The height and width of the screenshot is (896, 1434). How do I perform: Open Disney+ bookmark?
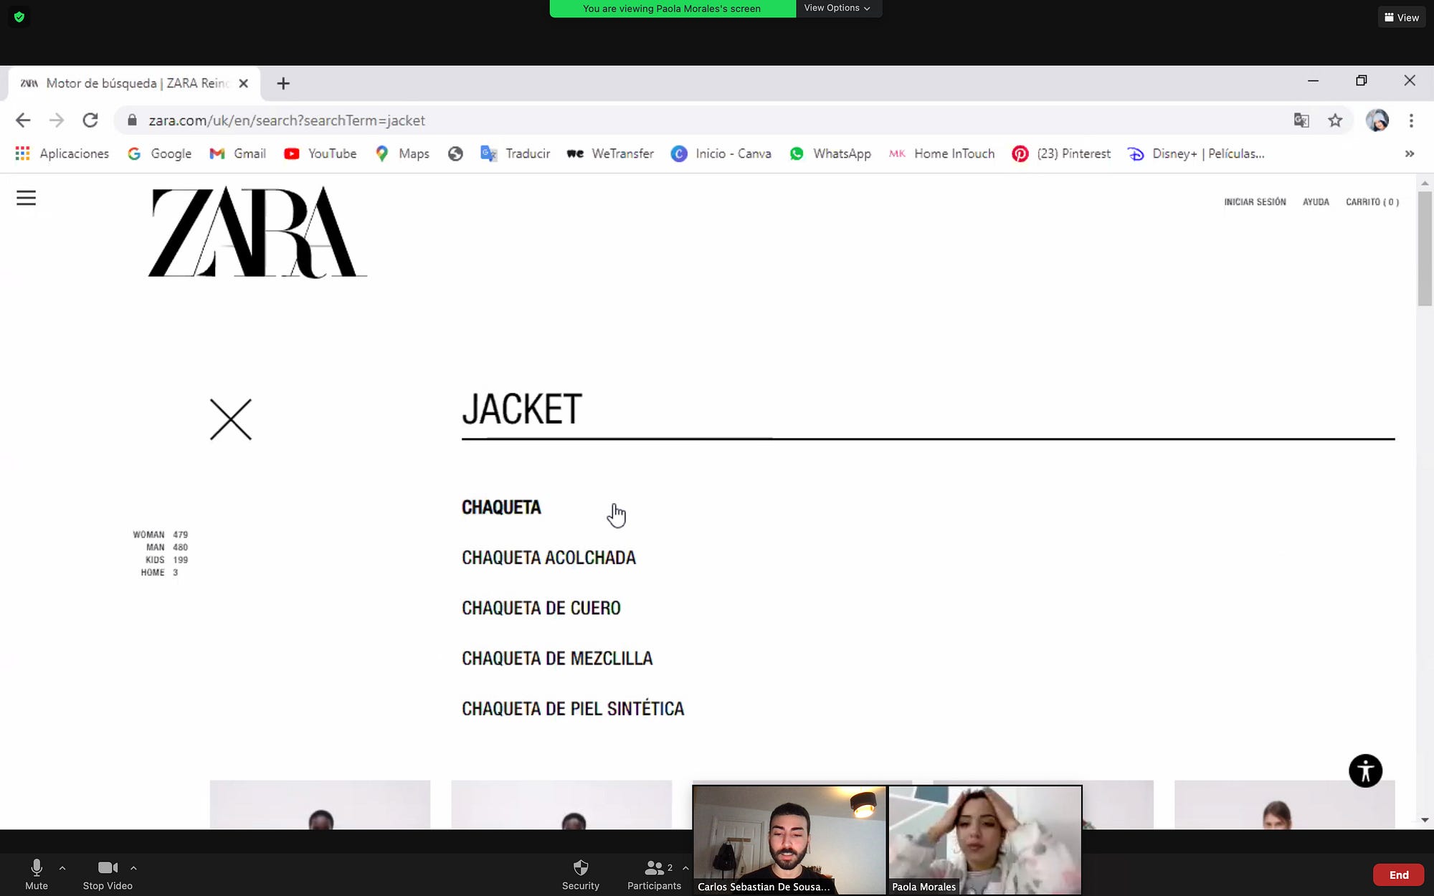[1196, 153]
